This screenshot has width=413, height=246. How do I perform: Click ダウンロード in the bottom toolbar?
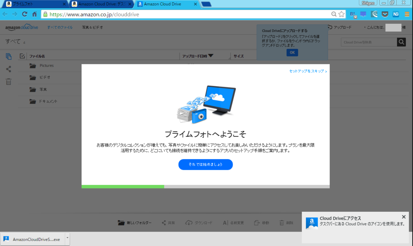(198, 223)
